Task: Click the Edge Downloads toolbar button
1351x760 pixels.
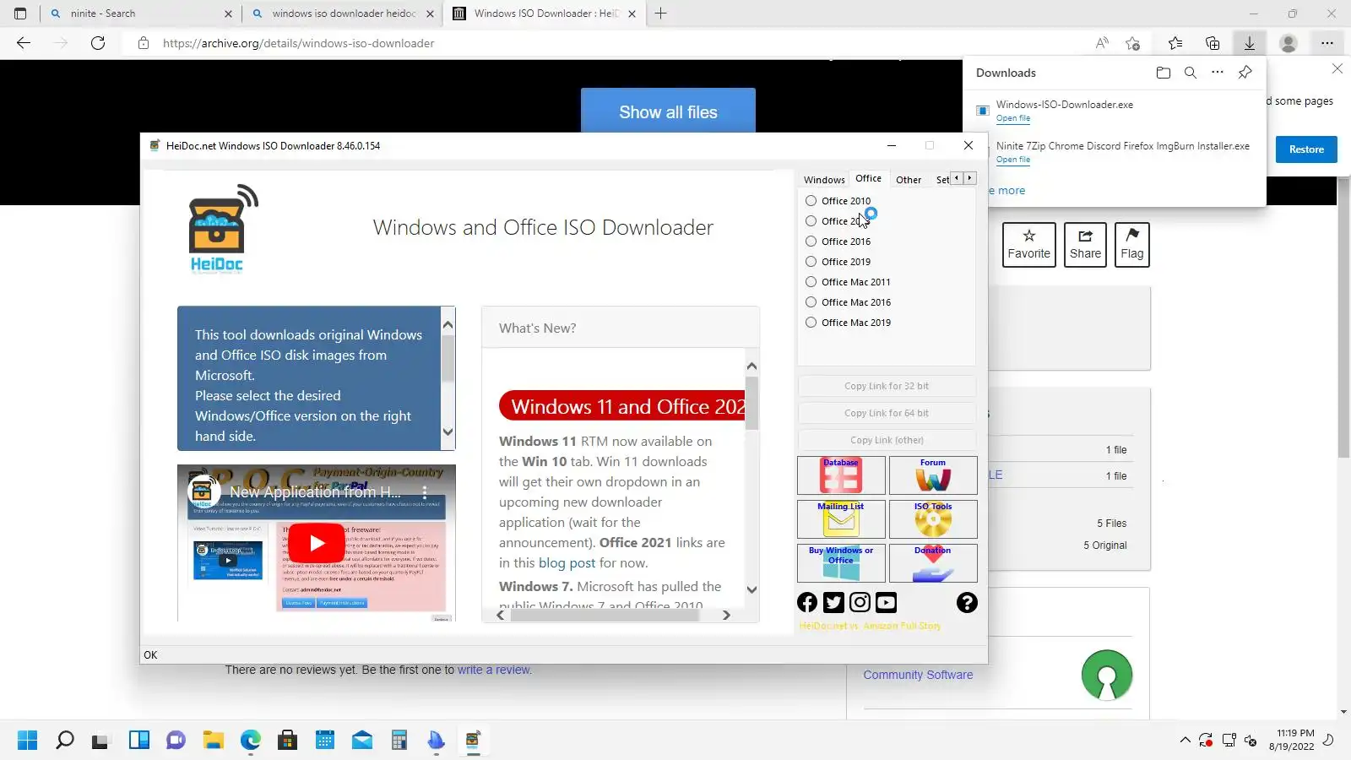Action: (x=1250, y=43)
